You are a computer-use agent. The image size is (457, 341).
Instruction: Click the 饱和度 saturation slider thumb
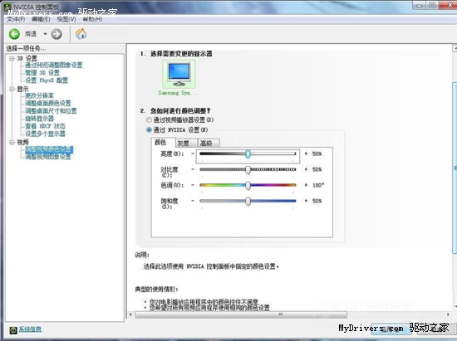click(248, 202)
